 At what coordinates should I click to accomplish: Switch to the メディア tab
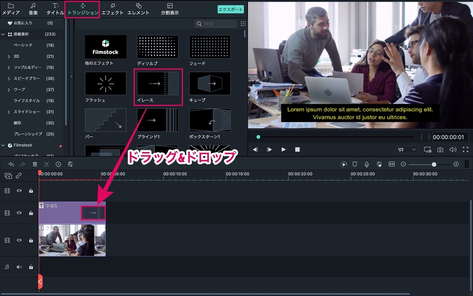(11, 9)
